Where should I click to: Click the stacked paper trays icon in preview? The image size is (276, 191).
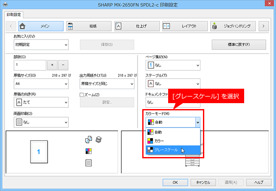99,140
